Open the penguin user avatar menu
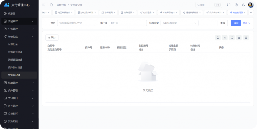The width and height of the screenshot is (257, 129). 251,5
